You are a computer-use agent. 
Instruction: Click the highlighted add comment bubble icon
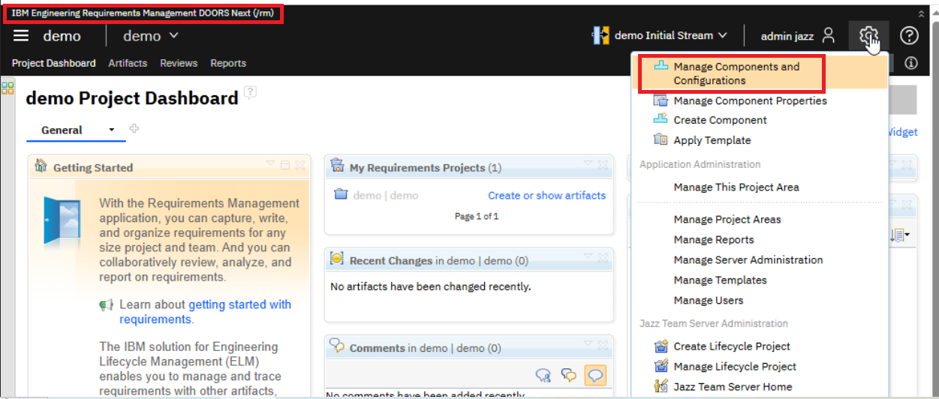tap(594, 375)
